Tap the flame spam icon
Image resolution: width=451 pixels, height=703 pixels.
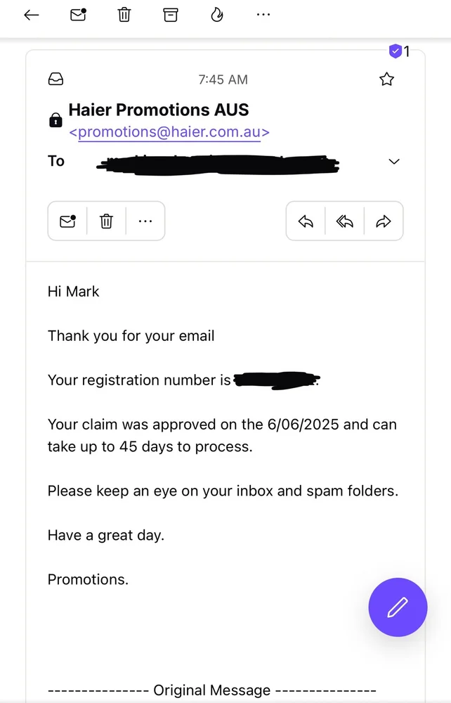click(217, 15)
